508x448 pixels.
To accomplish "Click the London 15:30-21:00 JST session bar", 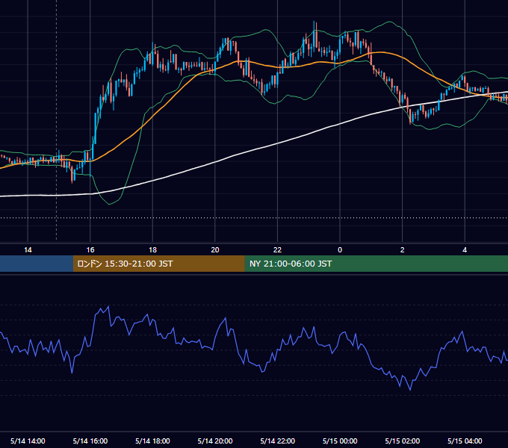I will [158, 264].
